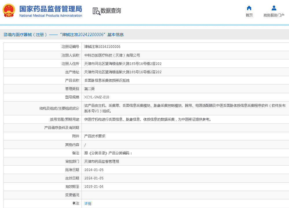Click registration number value 津械注准20242200006
This screenshot has height=208, width=289.
[102, 47]
